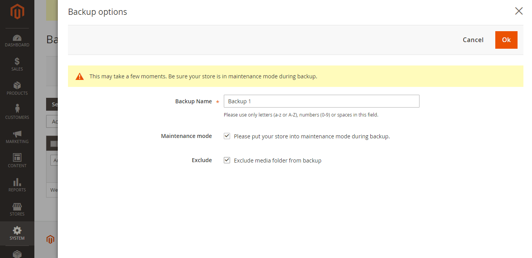Screen dimensions: 532x258
Task: Open the Dashboard sidebar icon
Action: pyautogui.click(x=17, y=38)
